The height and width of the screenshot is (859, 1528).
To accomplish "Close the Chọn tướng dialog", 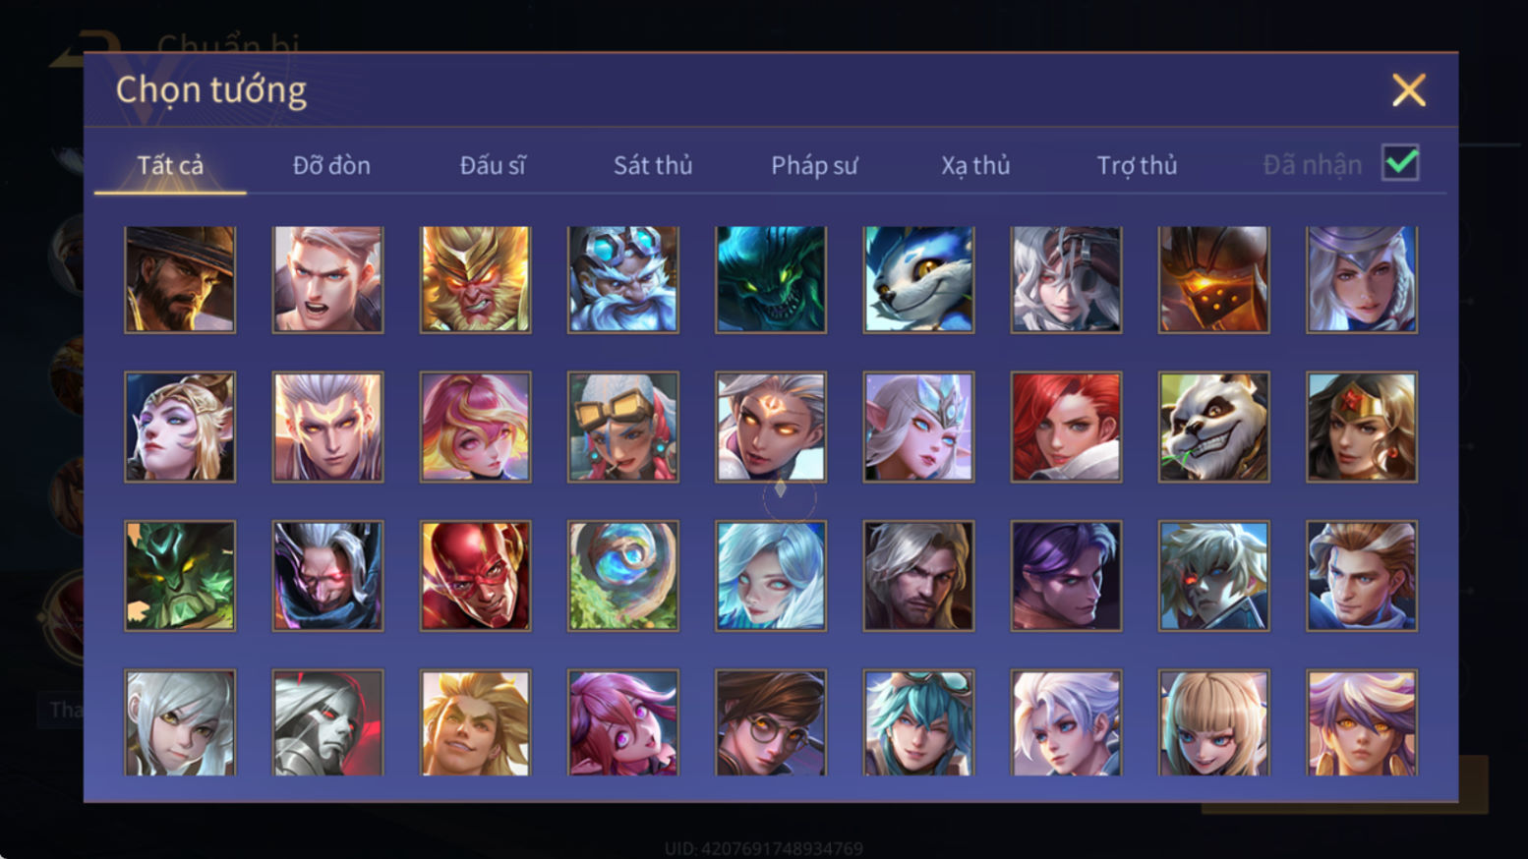I will (x=1408, y=90).
